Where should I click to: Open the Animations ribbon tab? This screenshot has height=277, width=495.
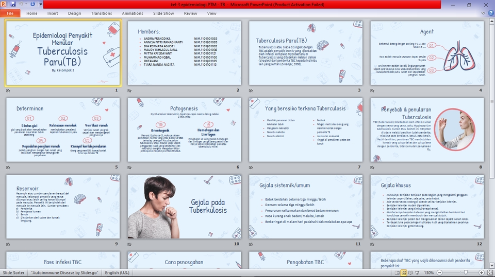coord(133,13)
